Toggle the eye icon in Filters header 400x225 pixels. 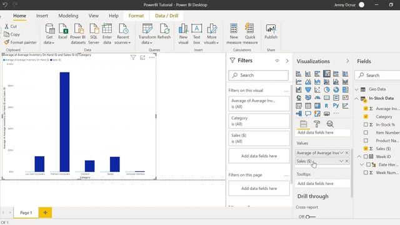point(277,61)
